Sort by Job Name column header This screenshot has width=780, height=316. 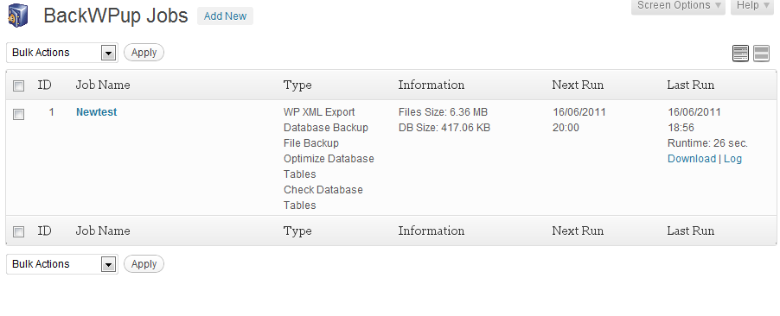click(x=103, y=85)
